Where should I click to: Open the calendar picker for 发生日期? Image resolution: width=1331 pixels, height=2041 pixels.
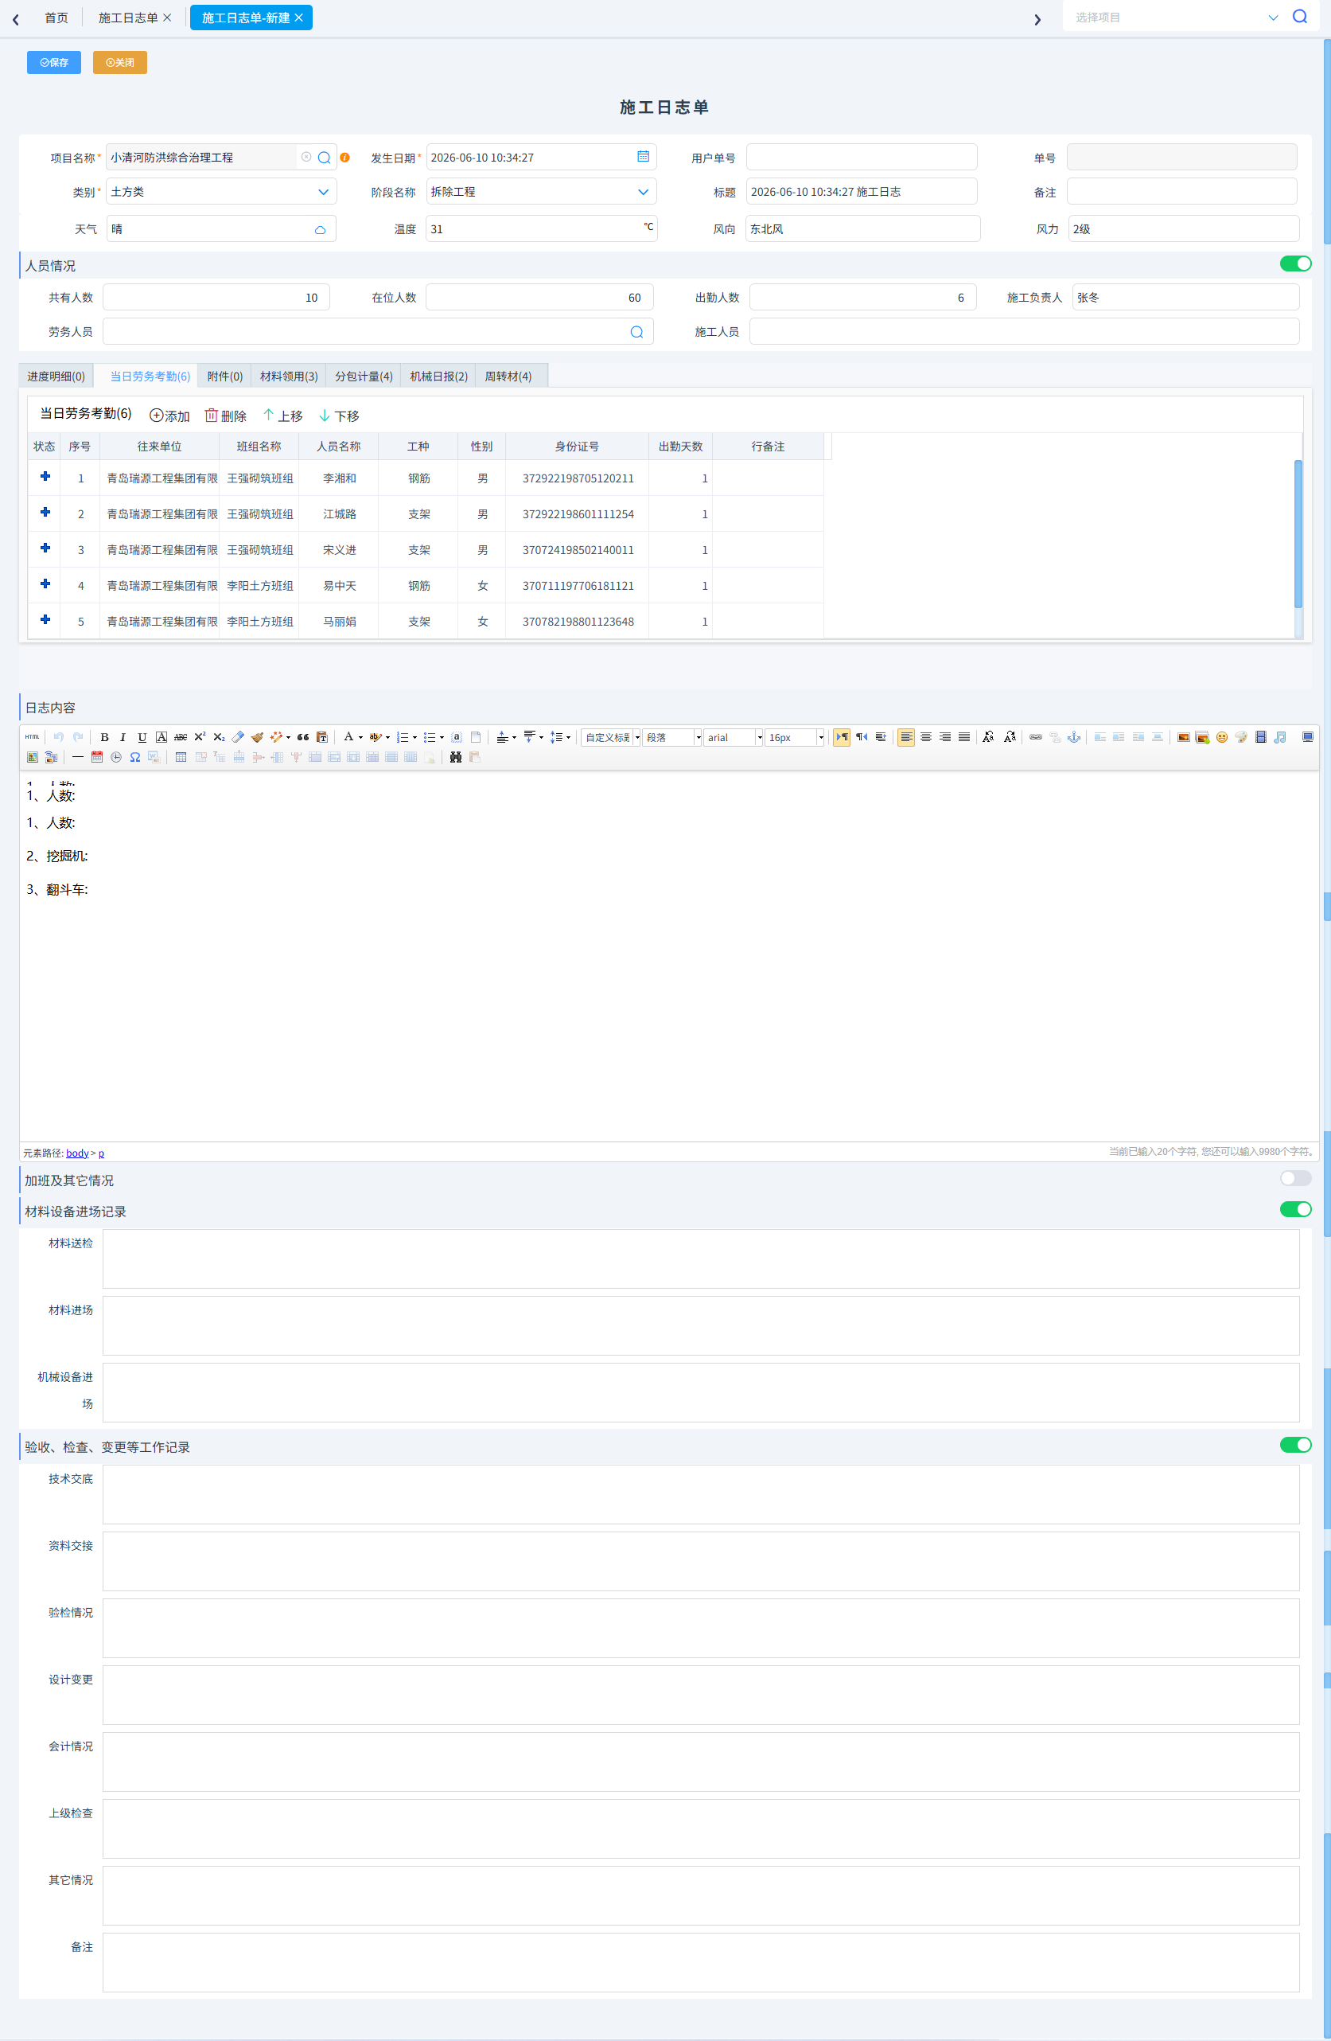(x=643, y=157)
